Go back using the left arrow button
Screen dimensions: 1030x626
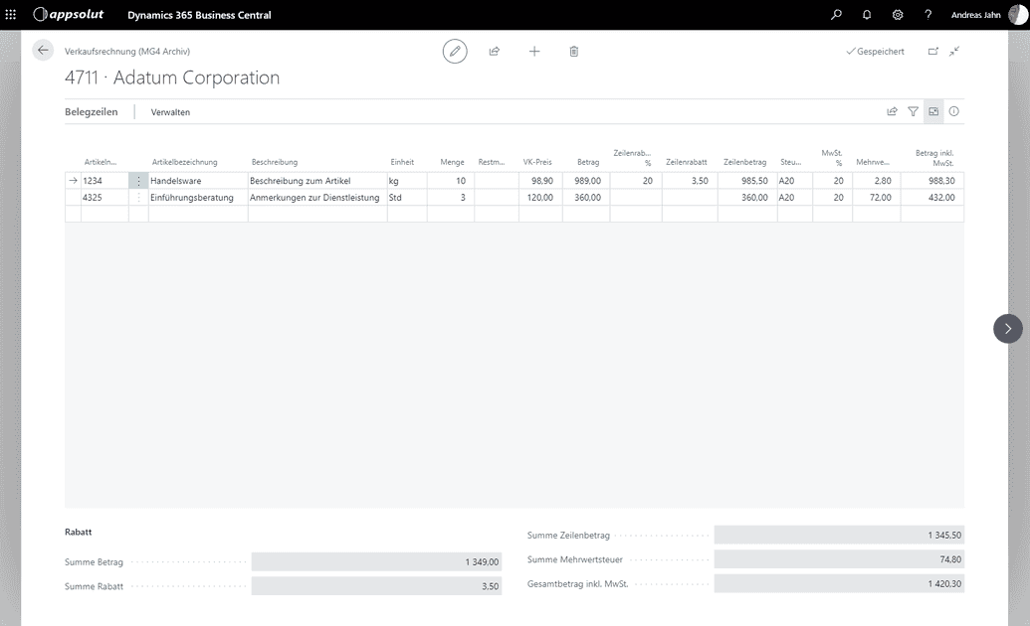click(42, 51)
